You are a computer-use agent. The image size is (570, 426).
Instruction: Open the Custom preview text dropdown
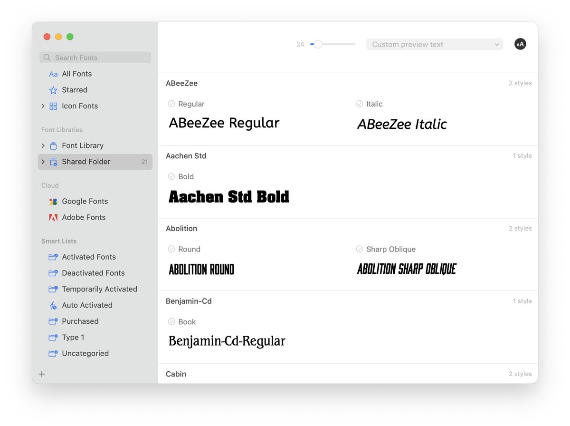click(435, 44)
